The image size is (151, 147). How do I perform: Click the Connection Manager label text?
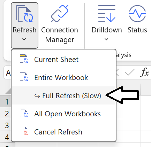tap(60, 35)
